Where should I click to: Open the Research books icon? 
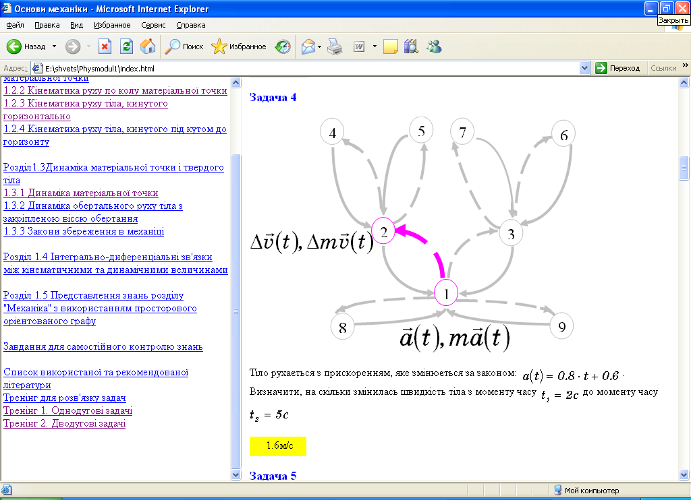pos(411,46)
